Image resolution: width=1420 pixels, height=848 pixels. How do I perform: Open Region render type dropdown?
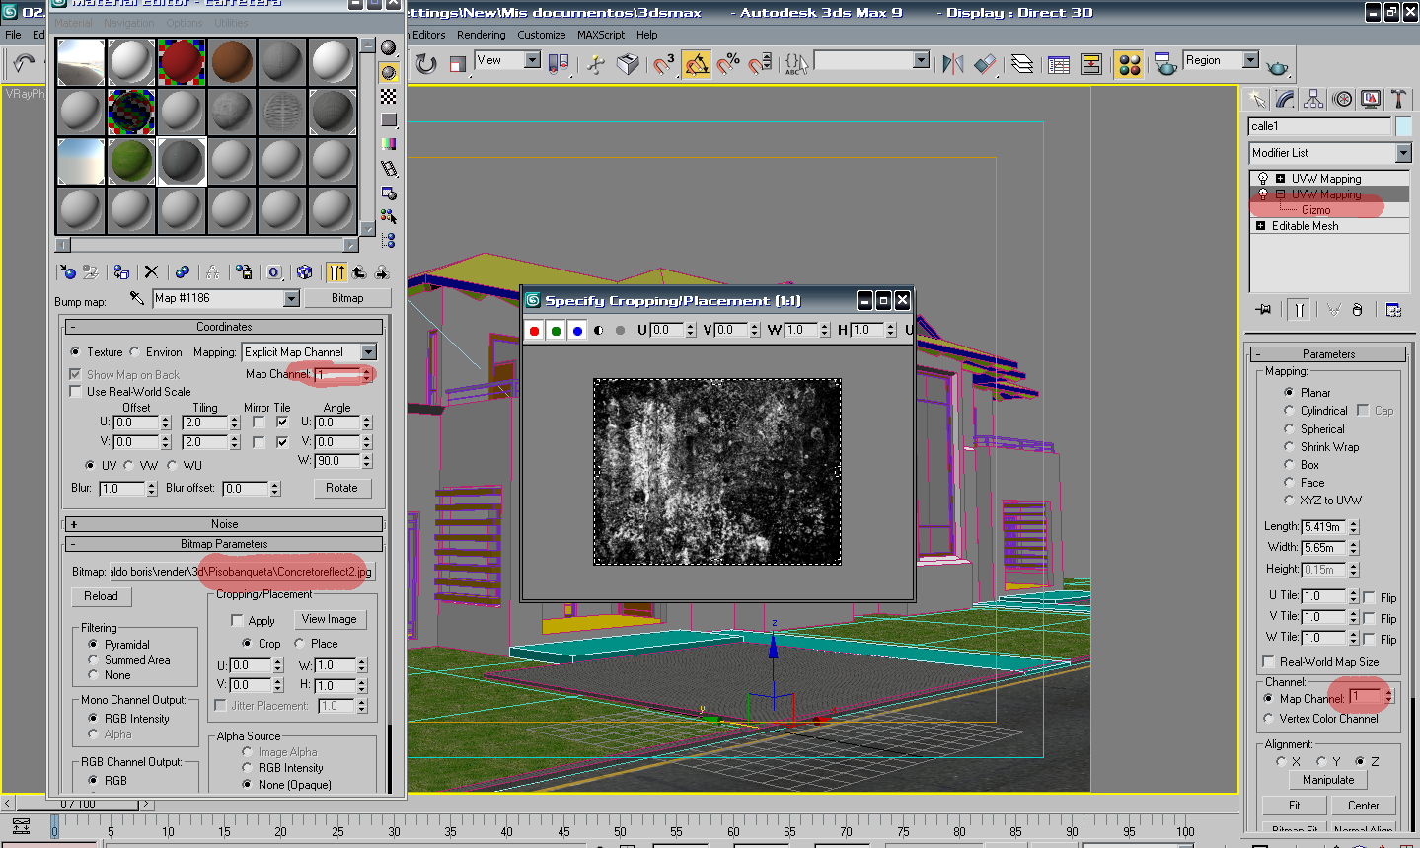[1250, 60]
